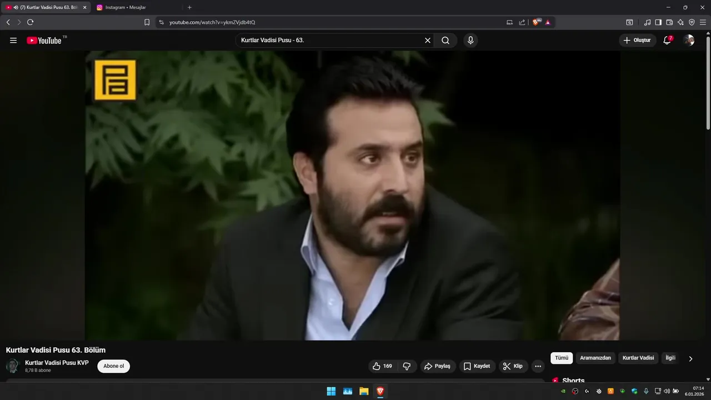Select the Kurtlar Vadisi filter chip
The height and width of the screenshot is (400, 711).
click(638, 358)
